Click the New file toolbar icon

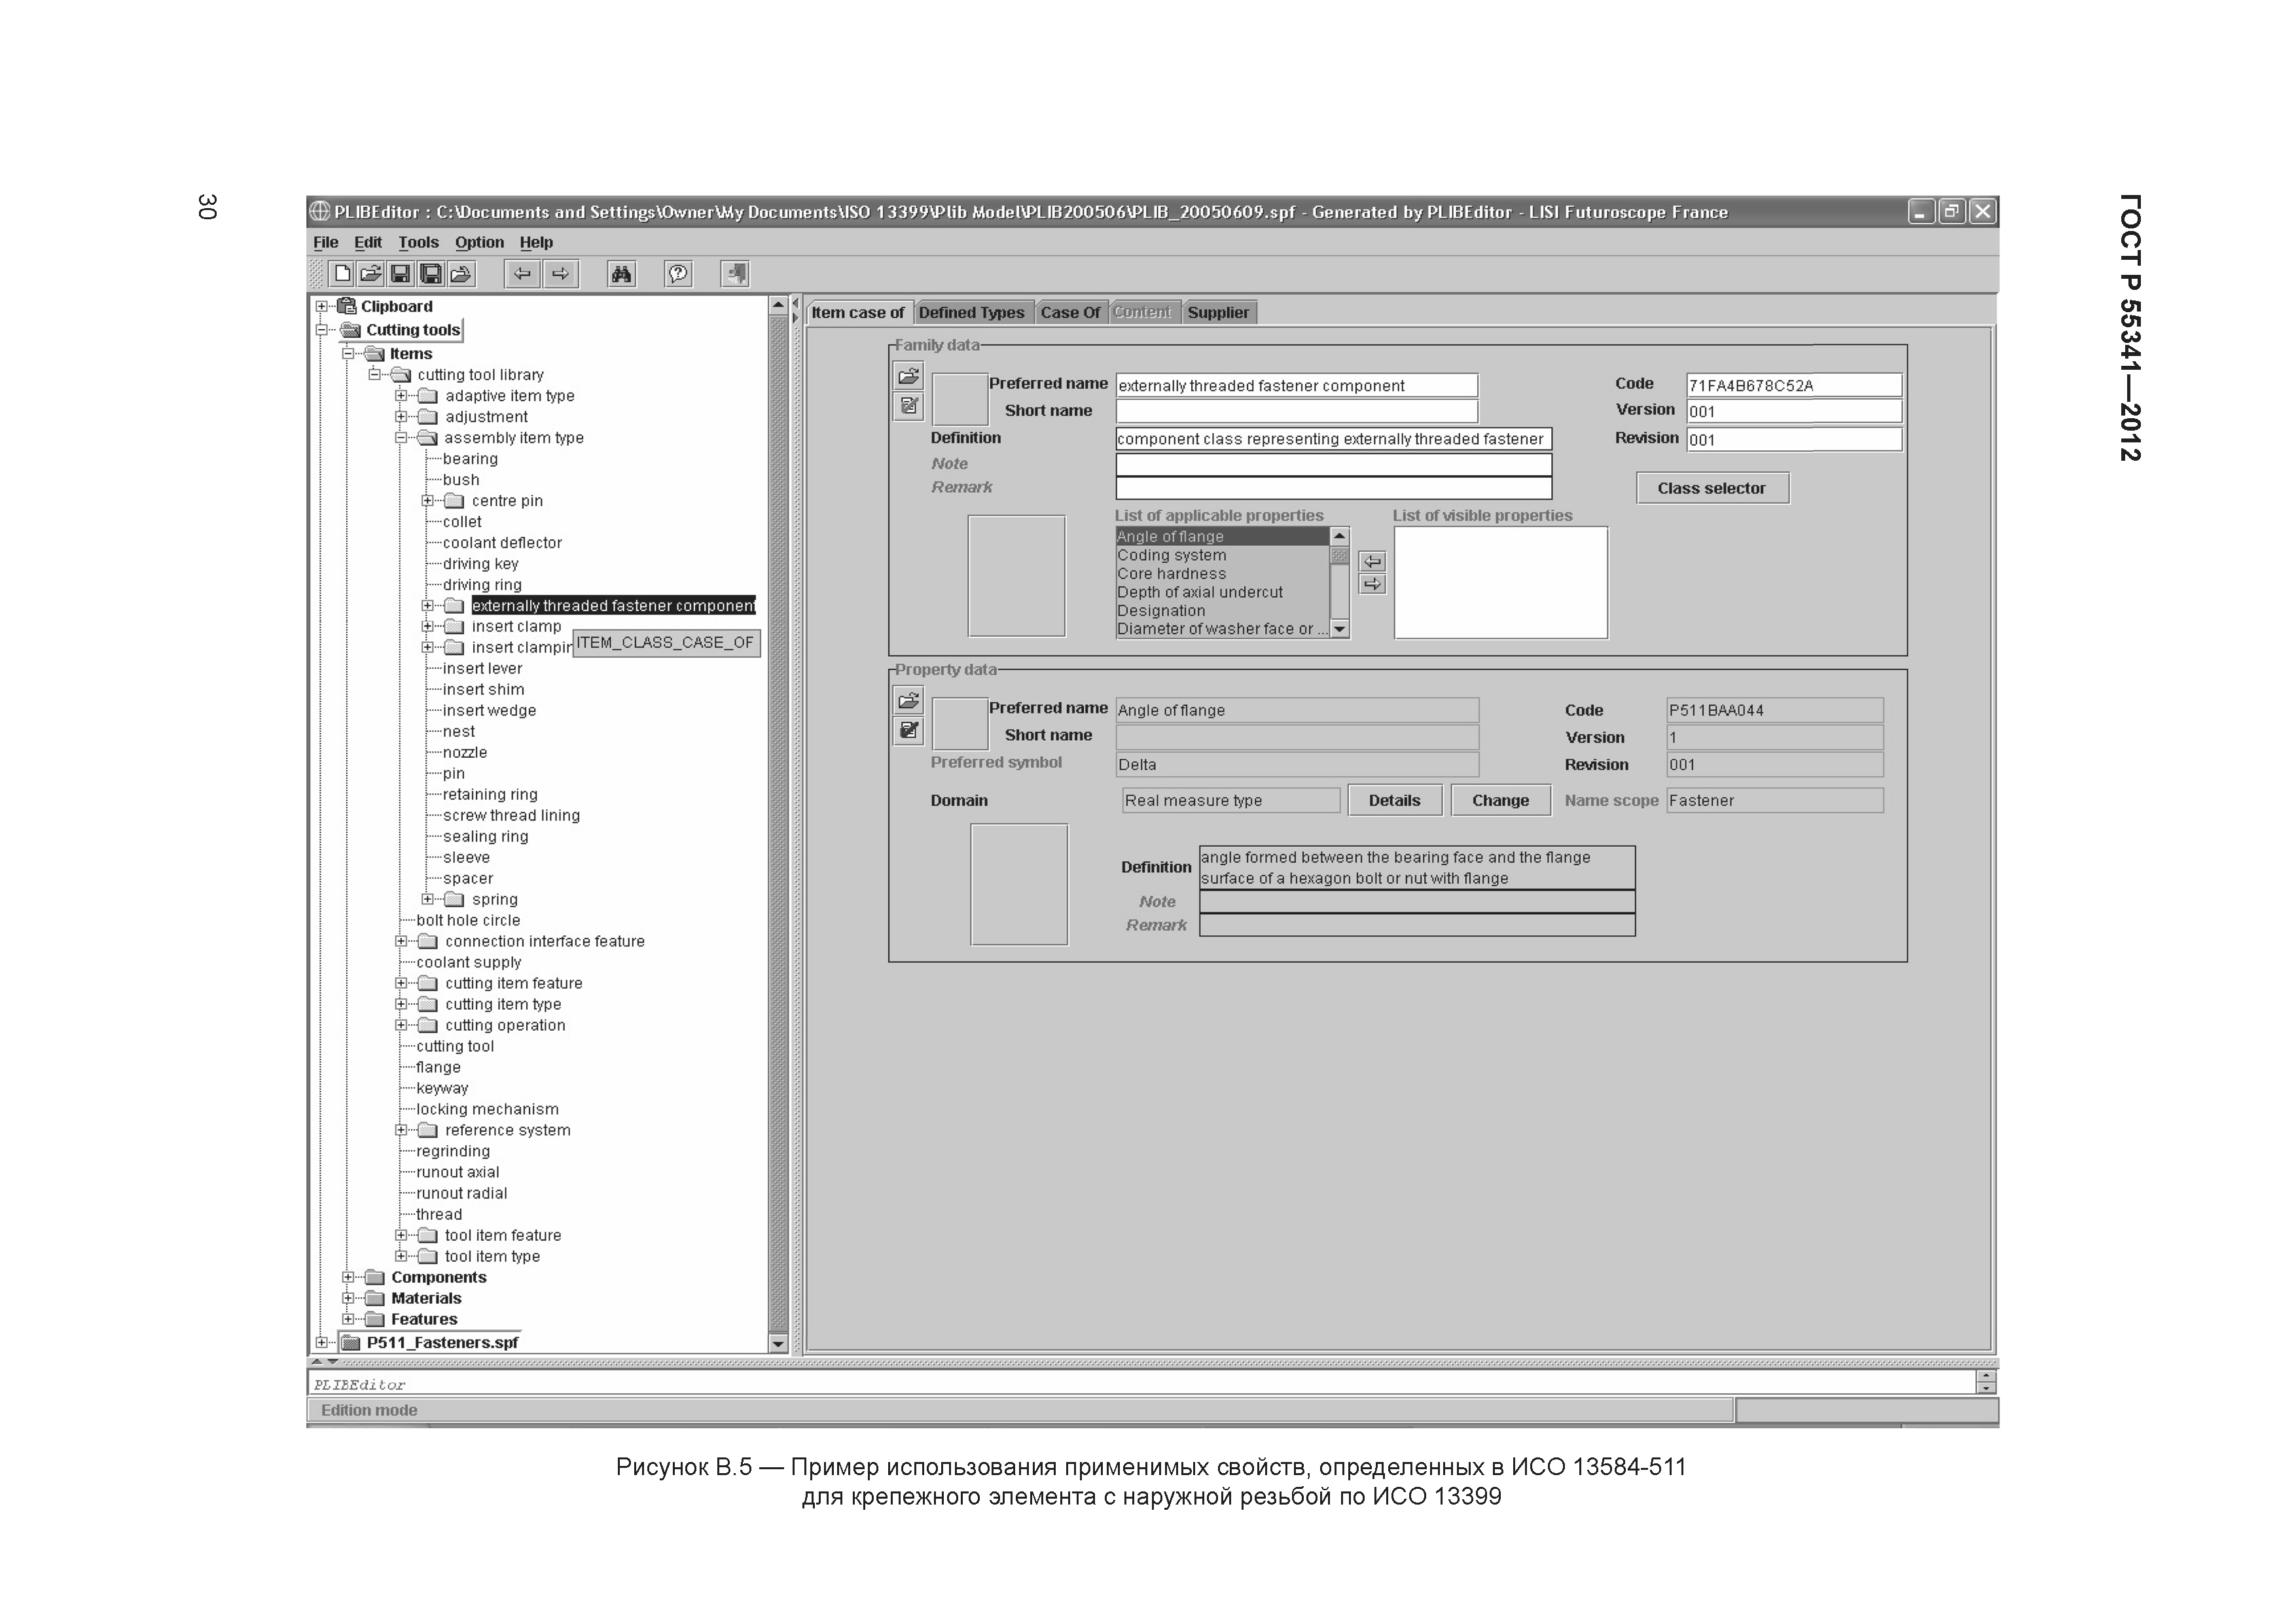[x=342, y=273]
